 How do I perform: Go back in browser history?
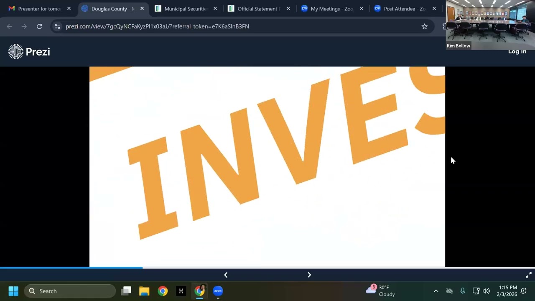coord(9,26)
